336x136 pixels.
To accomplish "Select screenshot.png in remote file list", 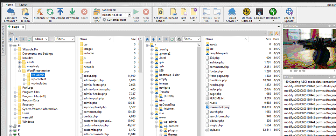I will point(217,107).
